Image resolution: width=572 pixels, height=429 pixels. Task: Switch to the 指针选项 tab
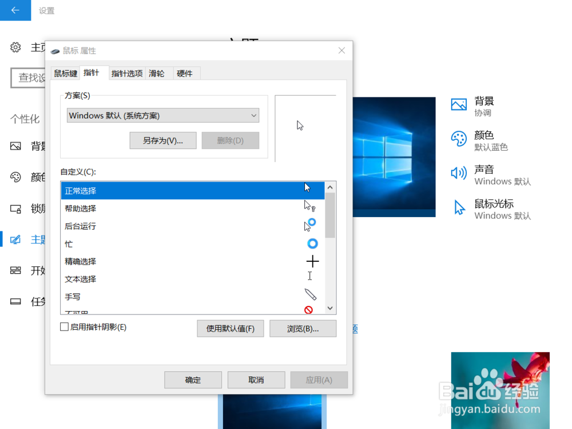coord(127,73)
